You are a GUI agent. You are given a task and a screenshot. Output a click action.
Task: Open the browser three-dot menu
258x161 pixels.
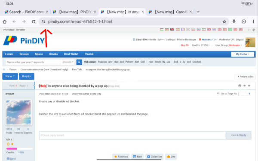(x=253, y=21)
